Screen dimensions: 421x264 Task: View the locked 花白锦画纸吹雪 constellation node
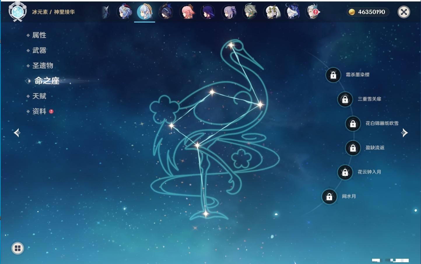pyautogui.click(x=353, y=123)
